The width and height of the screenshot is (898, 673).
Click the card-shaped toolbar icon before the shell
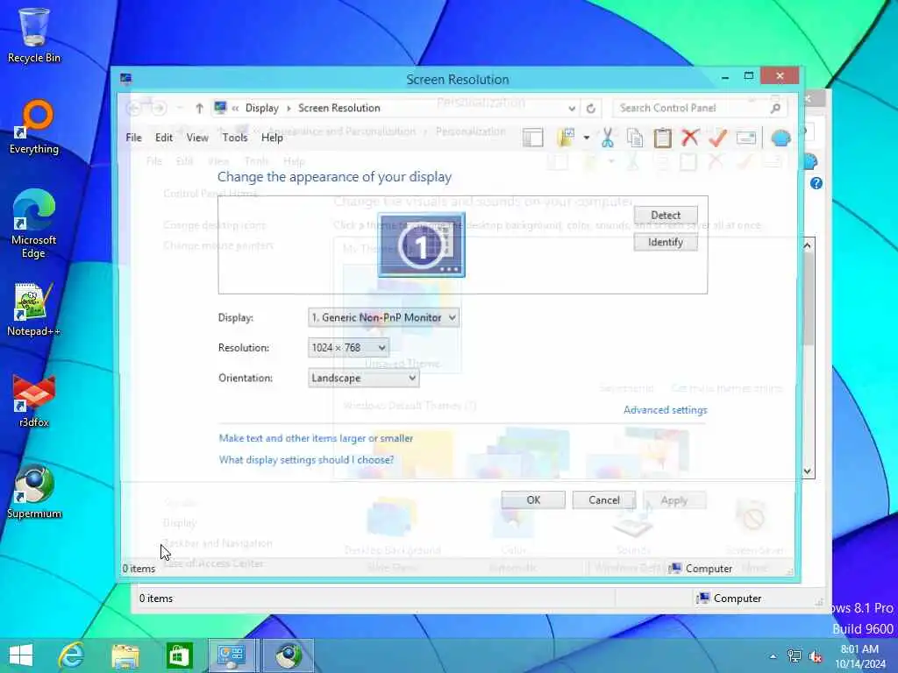point(746,138)
